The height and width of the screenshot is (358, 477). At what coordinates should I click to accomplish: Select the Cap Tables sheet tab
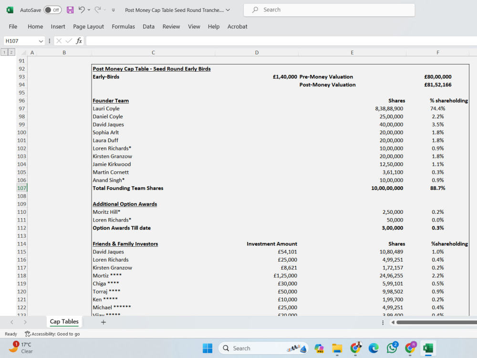[64, 322]
